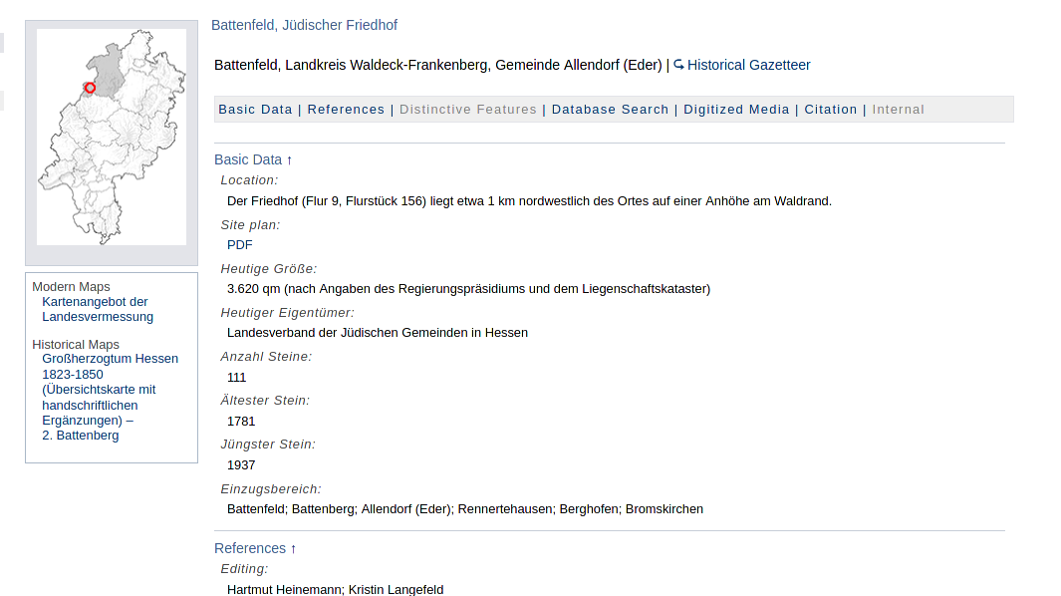Click the up arrow beside the Basic Data heading
The height and width of the screenshot is (596, 1061).
(x=290, y=159)
